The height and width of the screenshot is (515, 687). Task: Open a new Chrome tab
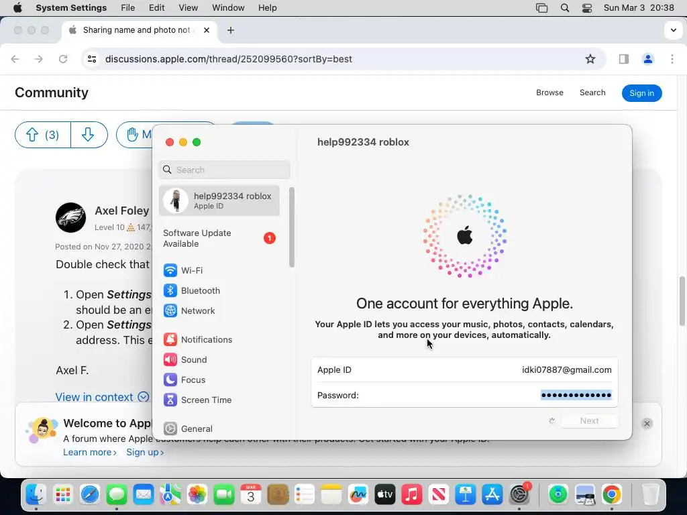click(231, 30)
